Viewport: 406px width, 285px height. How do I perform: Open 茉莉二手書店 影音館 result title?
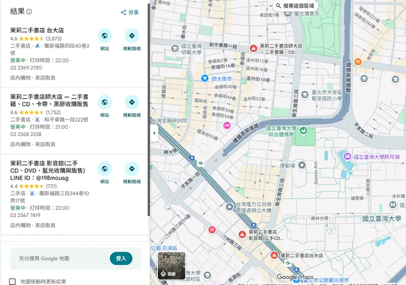[x=48, y=170]
